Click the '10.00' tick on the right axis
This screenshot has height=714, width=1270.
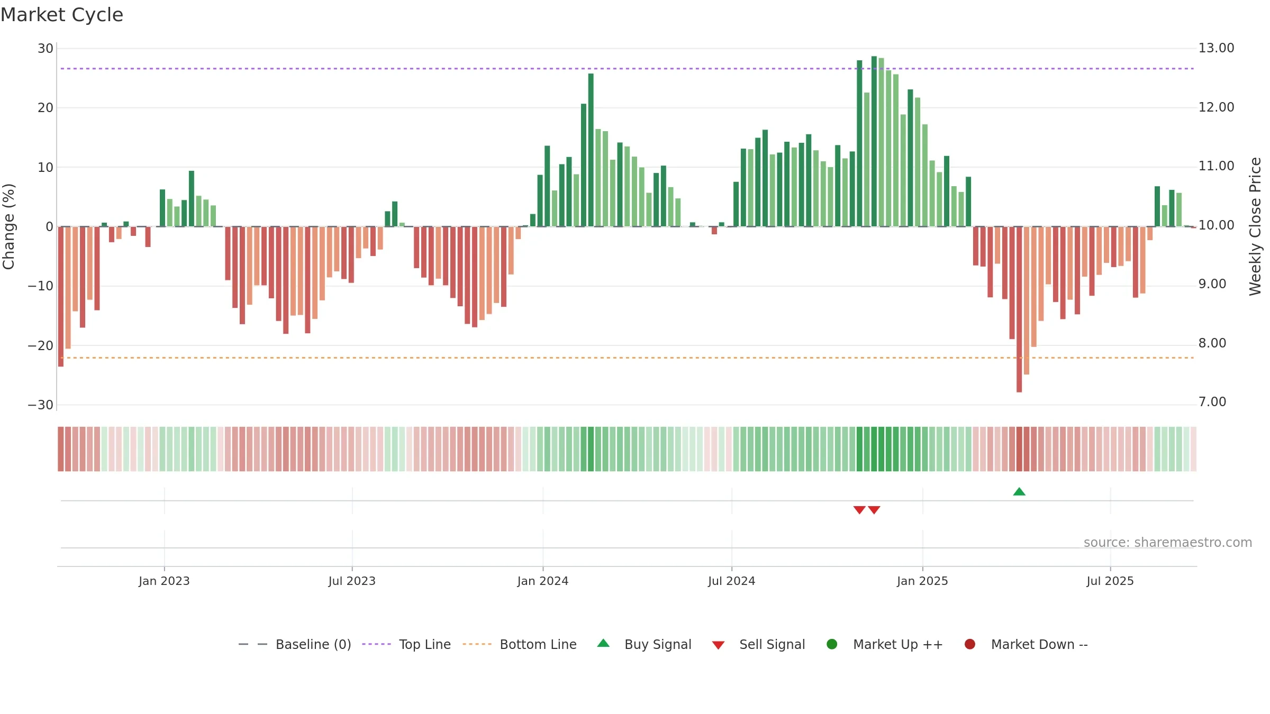click(x=1217, y=225)
